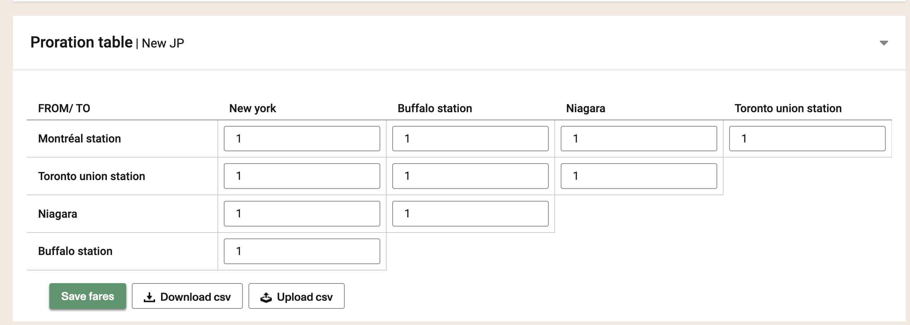Edit Montréal station to Toronto union station field
The height and width of the screenshot is (325, 910).
click(807, 139)
